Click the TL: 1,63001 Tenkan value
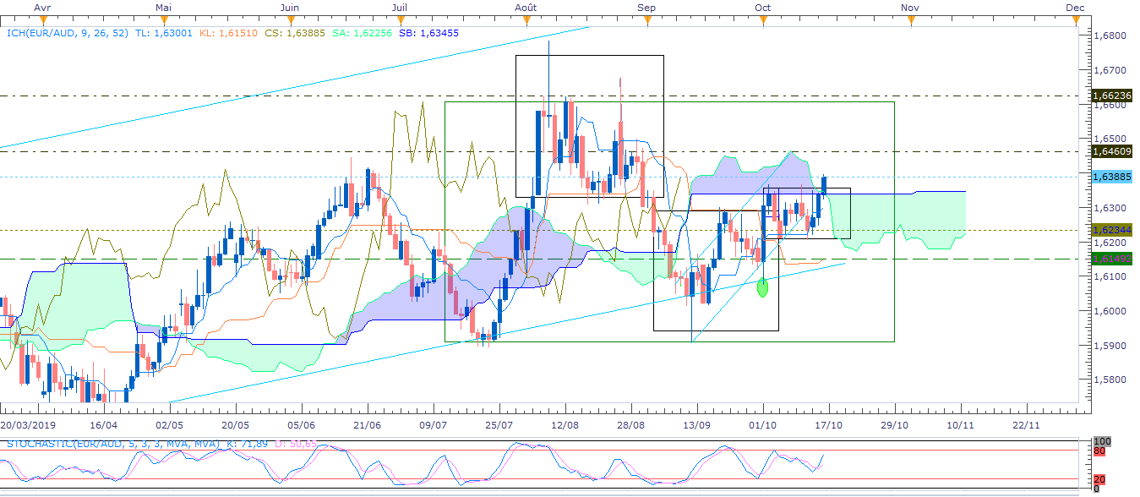Image resolution: width=1140 pixels, height=497 pixels. coord(162,33)
